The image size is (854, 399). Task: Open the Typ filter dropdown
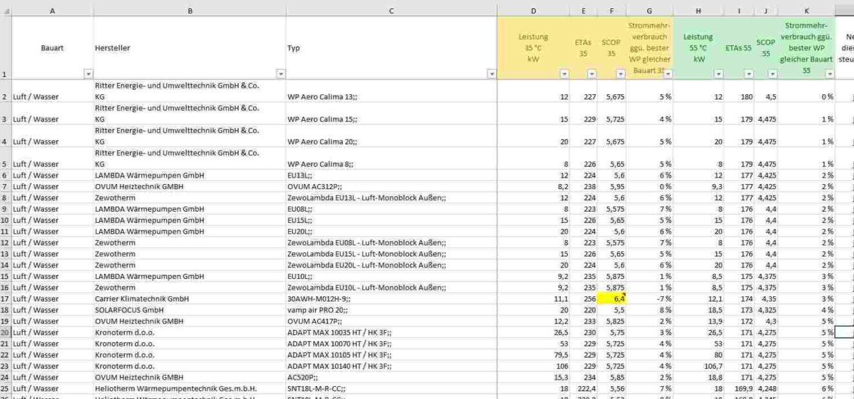click(492, 74)
